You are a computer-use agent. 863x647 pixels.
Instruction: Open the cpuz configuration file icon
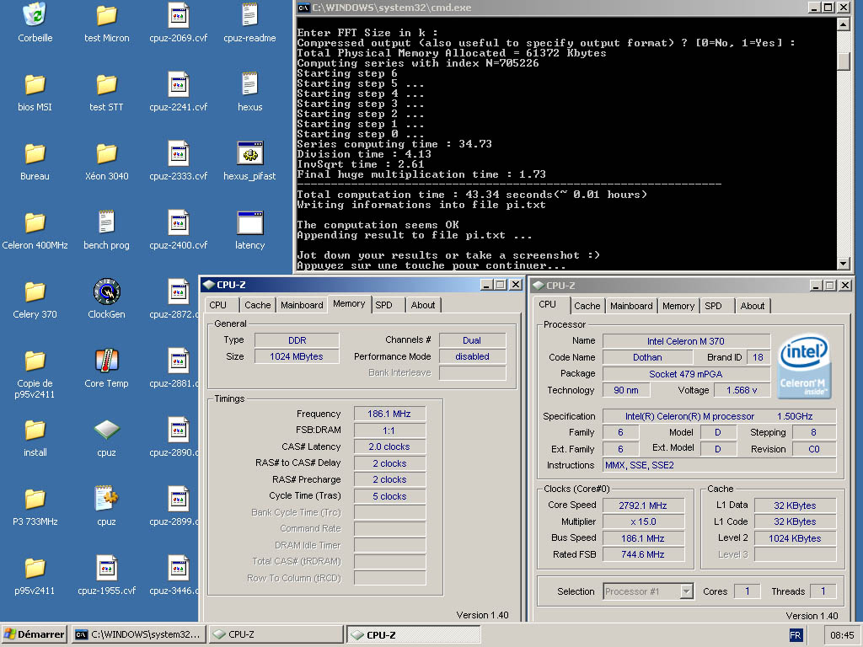pos(106,499)
